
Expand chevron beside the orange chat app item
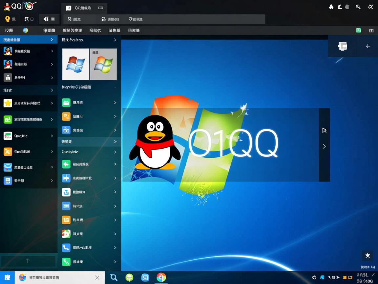tap(115, 116)
